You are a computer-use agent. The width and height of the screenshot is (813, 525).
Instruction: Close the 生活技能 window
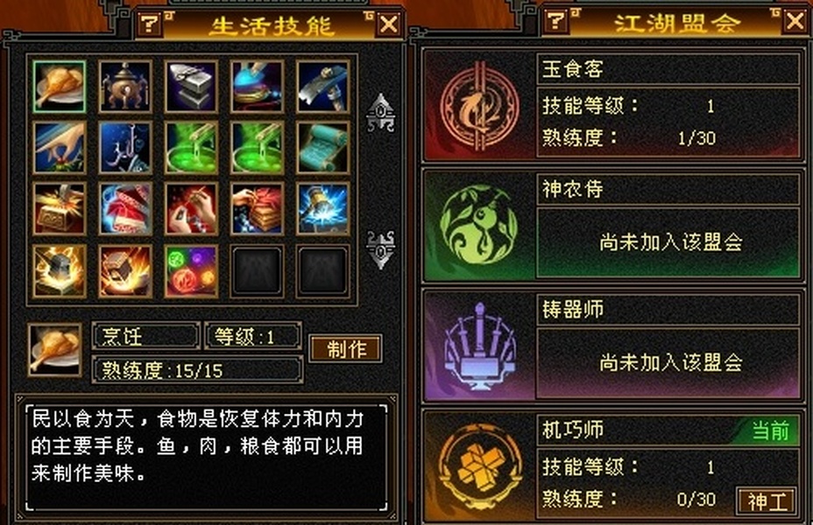pyautogui.click(x=389, y=24)
